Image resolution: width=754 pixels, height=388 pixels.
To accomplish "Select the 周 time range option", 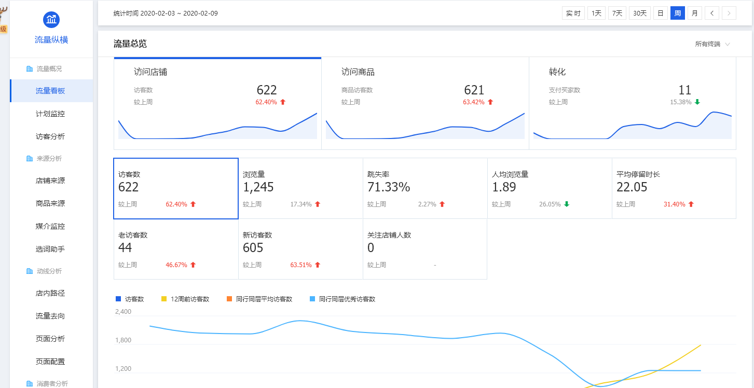I will click(x=677, y=13).
